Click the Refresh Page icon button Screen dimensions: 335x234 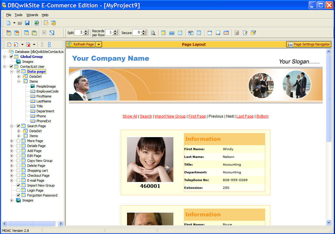coord(80,44)
